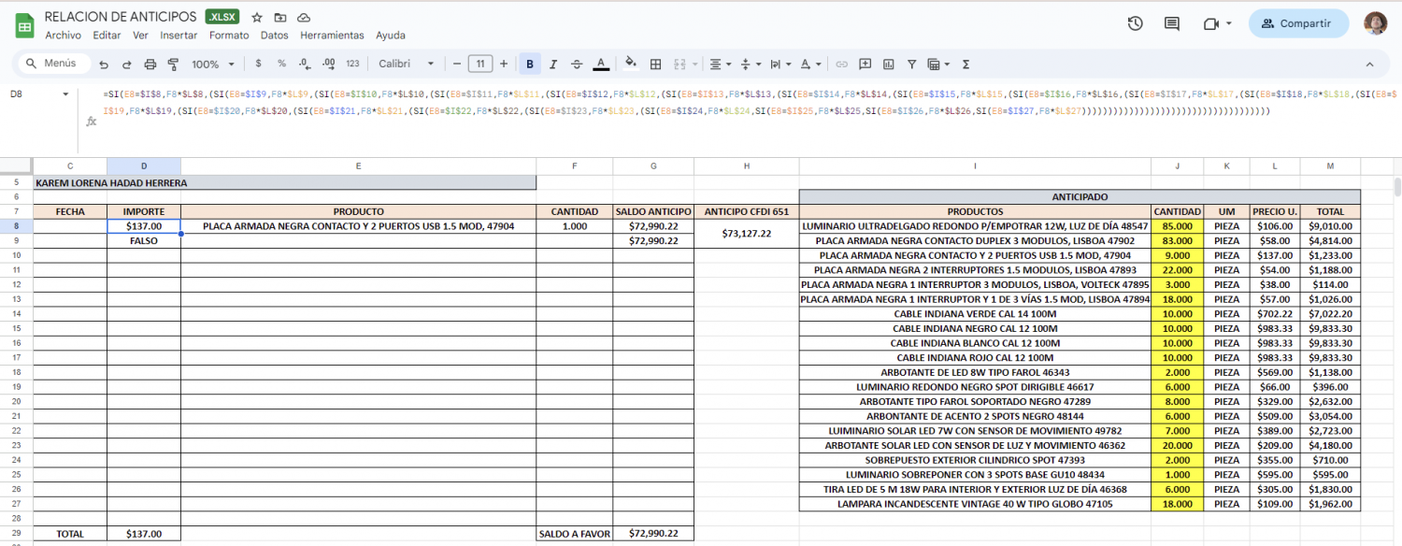This screenshot has height=546, width=1402.
Task: Open more number formats 123
Action: tap(352, 64)
